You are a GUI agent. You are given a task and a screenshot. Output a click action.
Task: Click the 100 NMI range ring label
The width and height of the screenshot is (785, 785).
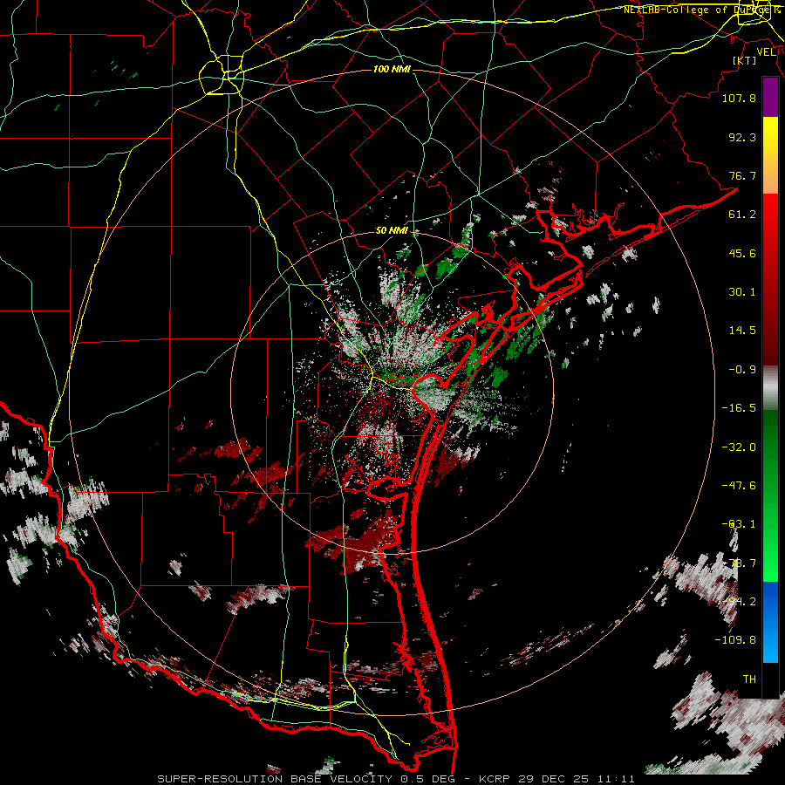point(392,69)
